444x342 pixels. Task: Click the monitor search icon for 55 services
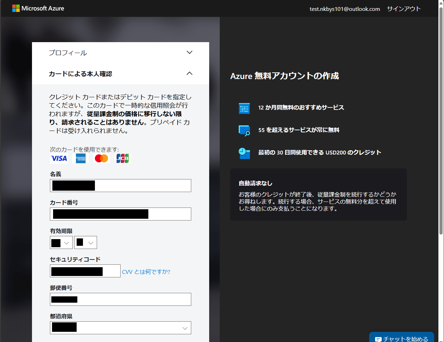click(244, 131)
